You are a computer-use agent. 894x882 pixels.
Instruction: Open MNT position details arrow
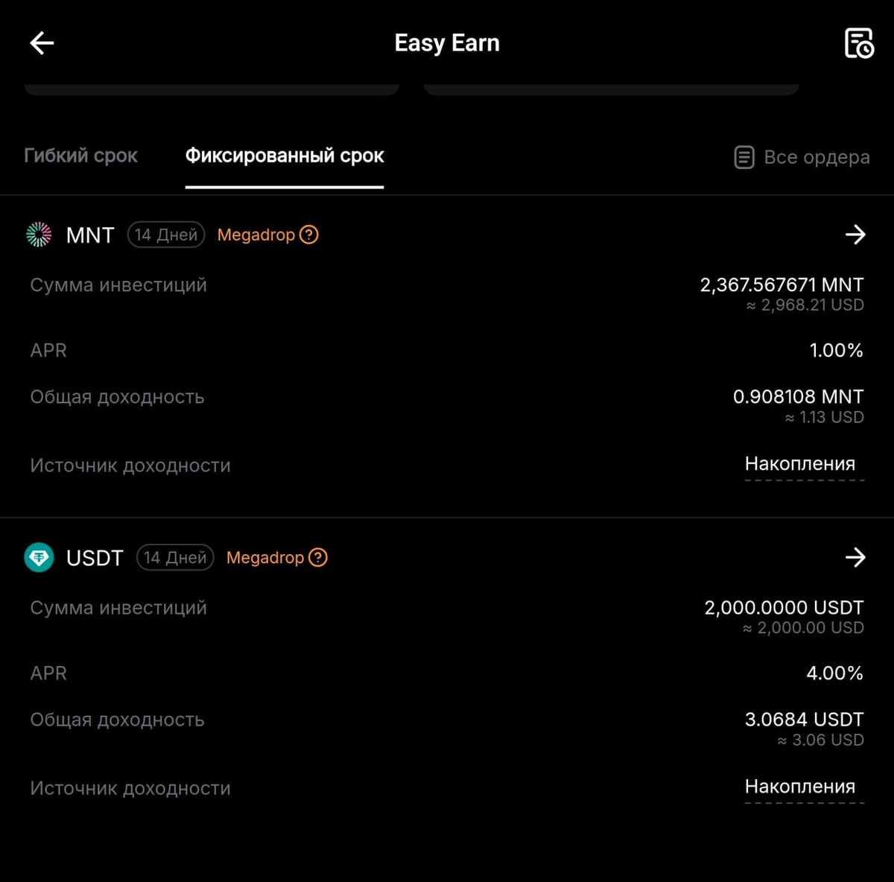[855, 235]
